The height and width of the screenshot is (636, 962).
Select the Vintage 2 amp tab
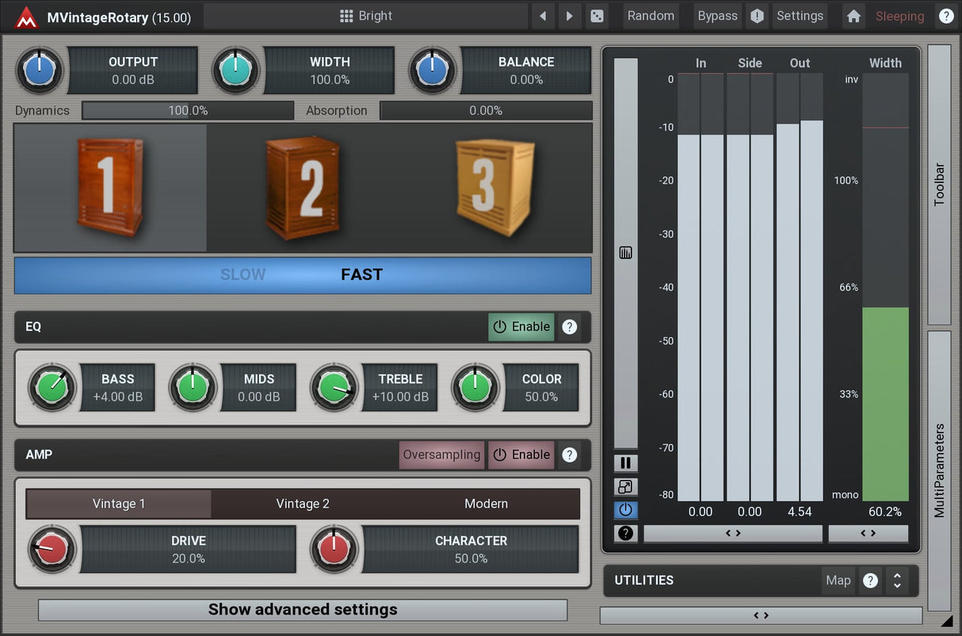coord(303,504)
